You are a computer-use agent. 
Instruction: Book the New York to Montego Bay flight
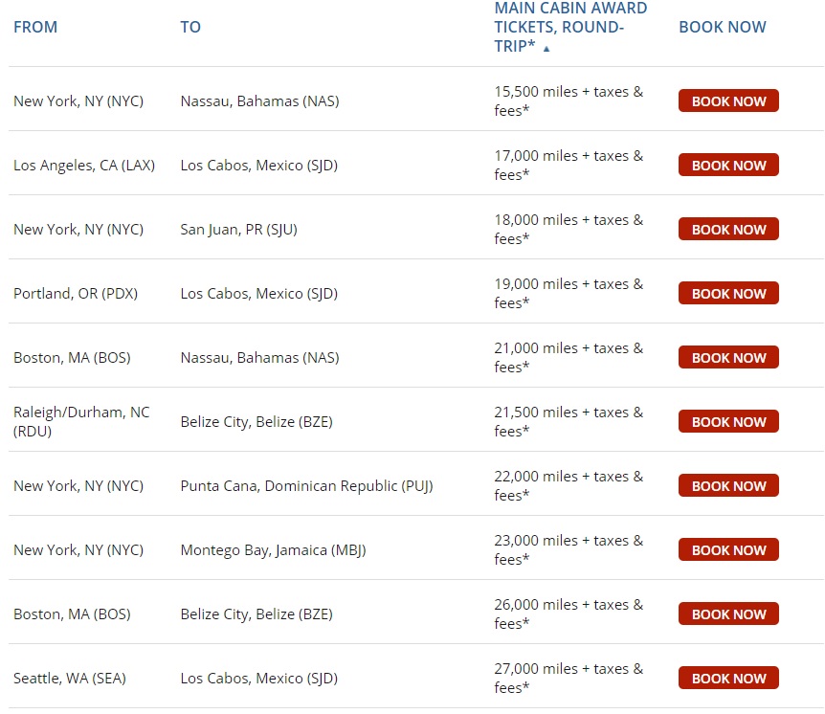point(728,550)
